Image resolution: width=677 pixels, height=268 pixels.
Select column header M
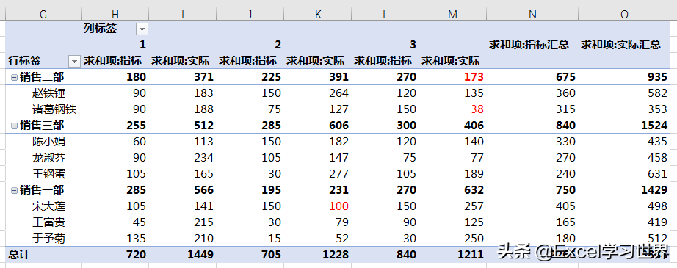coord(452,15)
